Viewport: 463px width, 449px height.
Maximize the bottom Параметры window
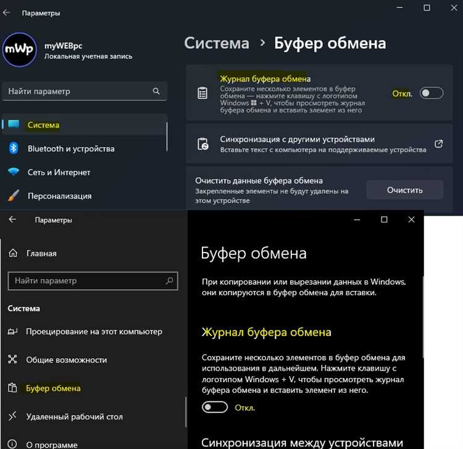pyautogui.click(x=384, y=219)
